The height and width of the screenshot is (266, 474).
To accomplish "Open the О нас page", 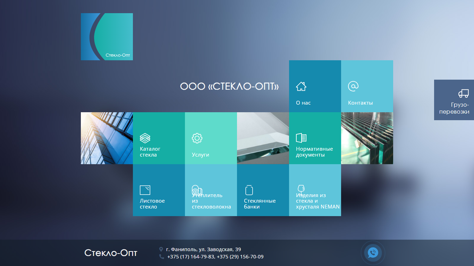I will (x=315, y=86).
